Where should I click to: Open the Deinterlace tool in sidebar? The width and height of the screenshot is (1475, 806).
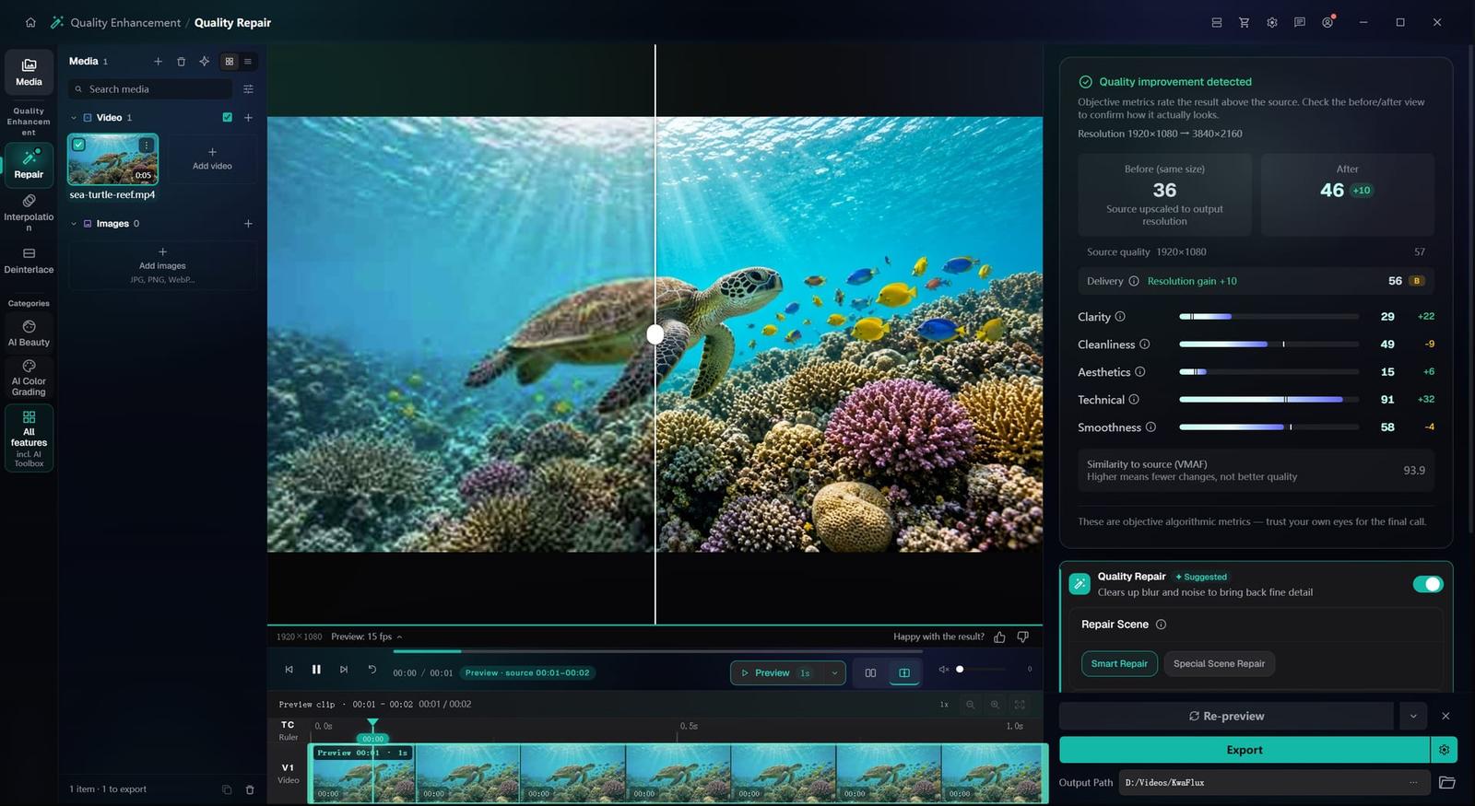29,261
